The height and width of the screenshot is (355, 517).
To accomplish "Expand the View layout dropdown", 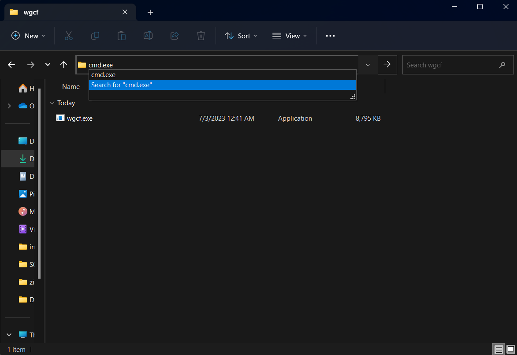I will [x=289, y=36].
